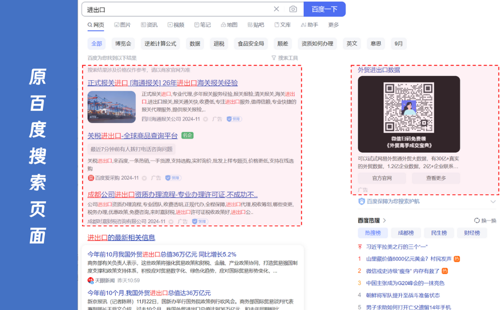Switch to the 视频 tab
Screen dimensions: 500x310
(x=176, y=25)
